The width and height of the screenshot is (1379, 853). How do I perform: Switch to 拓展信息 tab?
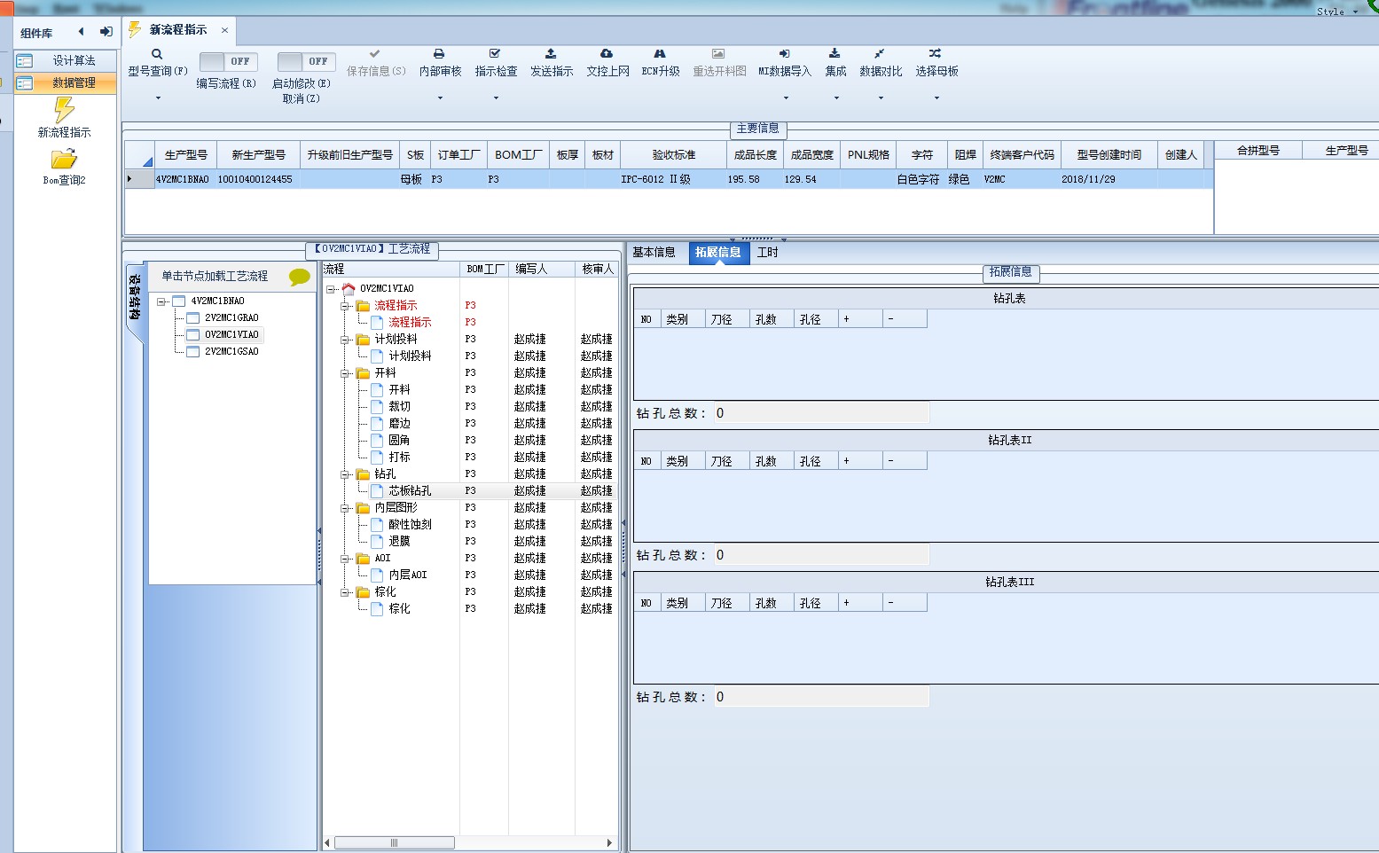click(x=717, y=253)
